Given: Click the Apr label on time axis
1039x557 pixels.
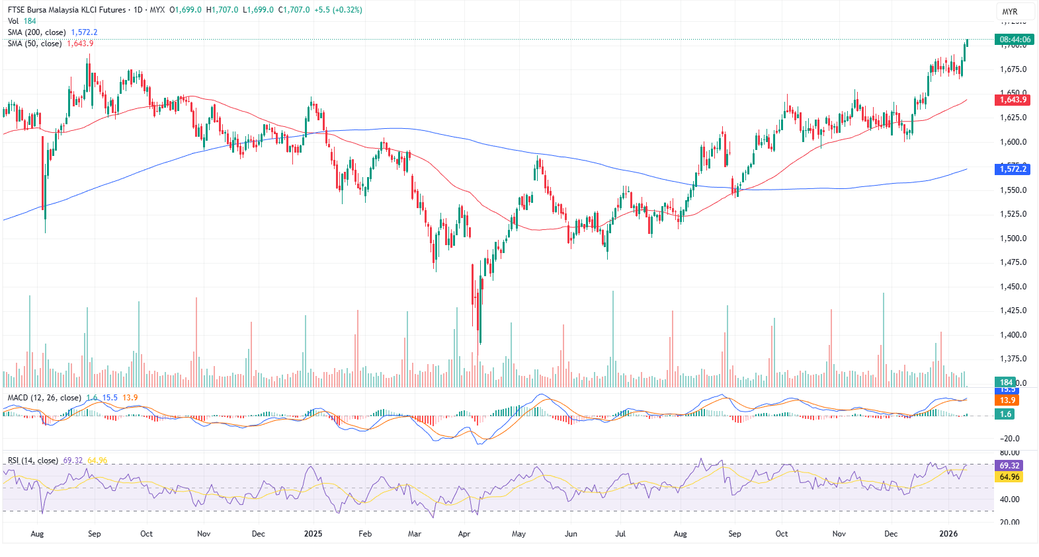Looking at the screenshot, I should (464, 534).
